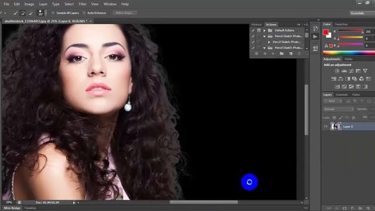Click the gamut warning triangle icon

point(326,46)
